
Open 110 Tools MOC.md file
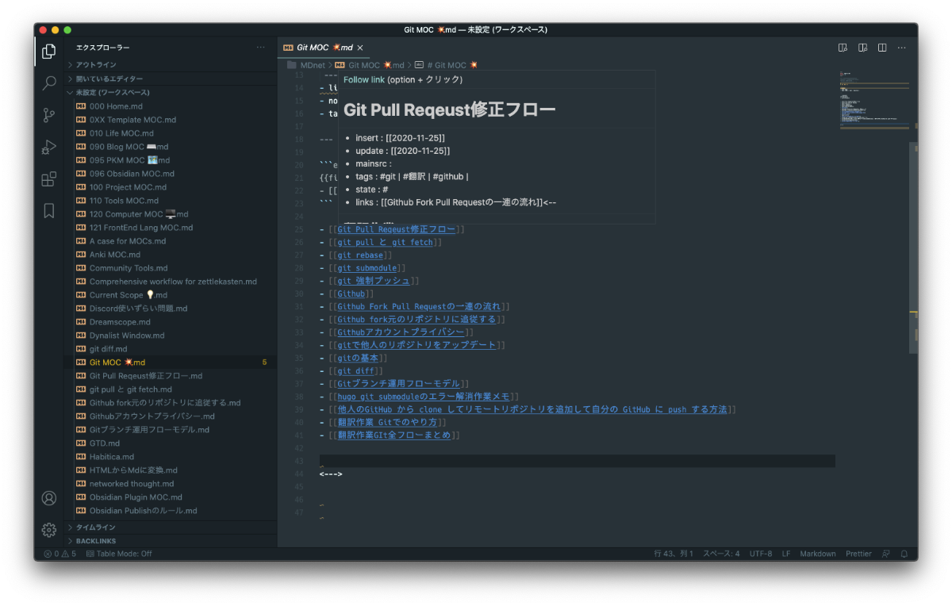point(171,201)
